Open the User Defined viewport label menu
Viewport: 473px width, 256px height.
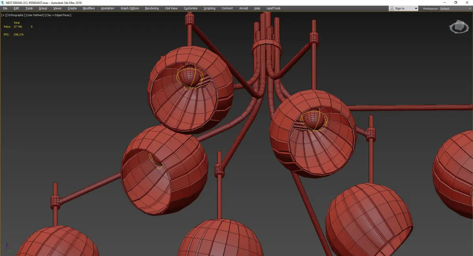pos(35,15)
